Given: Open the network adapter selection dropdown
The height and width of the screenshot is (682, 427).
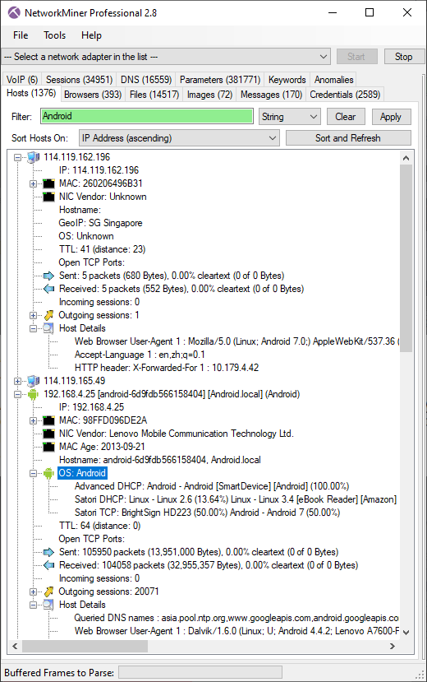Looking at the screenshot, I should pyautogui.click(x=166, y=57).
